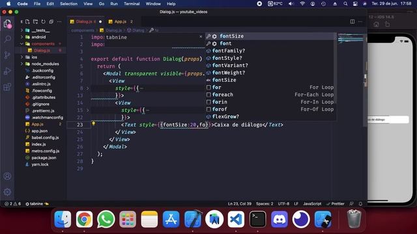Collapse all folders in explorer
Screen dimensions: 417x234
pyautogui.click(x=51, y=21)
